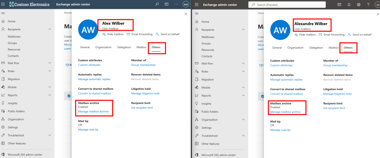The width and height of the screenshot is (380, 158).
Task: Select Contacts under Recipients in Contoso sidebar
Action: tap(13, 56)
